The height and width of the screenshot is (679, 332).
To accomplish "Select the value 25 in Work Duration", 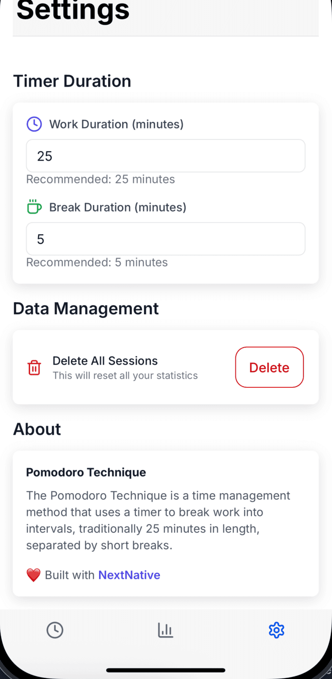I will pyautogui.click(x=44, y=156).
